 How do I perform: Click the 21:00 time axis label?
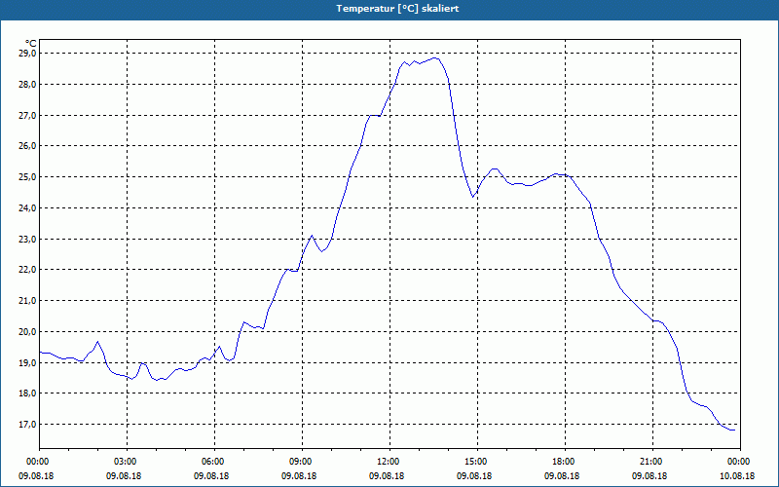649,462
